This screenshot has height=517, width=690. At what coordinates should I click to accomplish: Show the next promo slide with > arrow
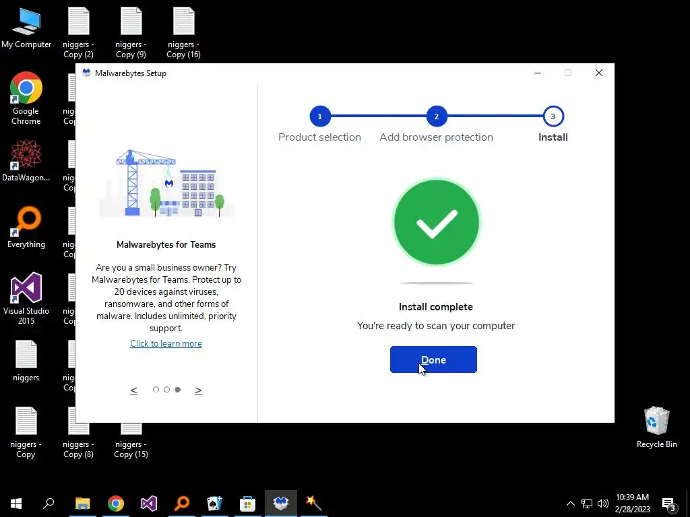coord(198,390)
